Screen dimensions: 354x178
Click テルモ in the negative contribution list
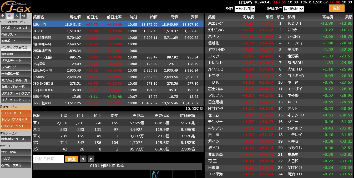[x=293, y=50]
